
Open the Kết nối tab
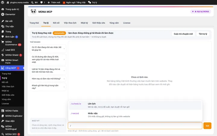tap(56, 23)
